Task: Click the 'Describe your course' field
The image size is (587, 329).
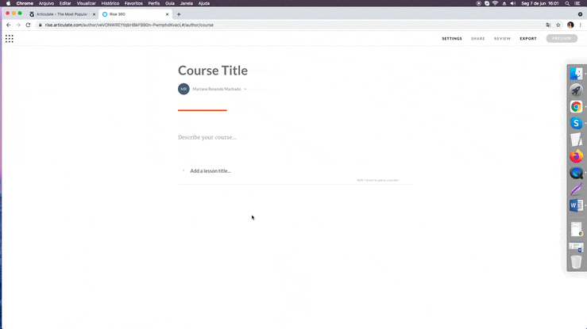Action: tap(207, 137)
